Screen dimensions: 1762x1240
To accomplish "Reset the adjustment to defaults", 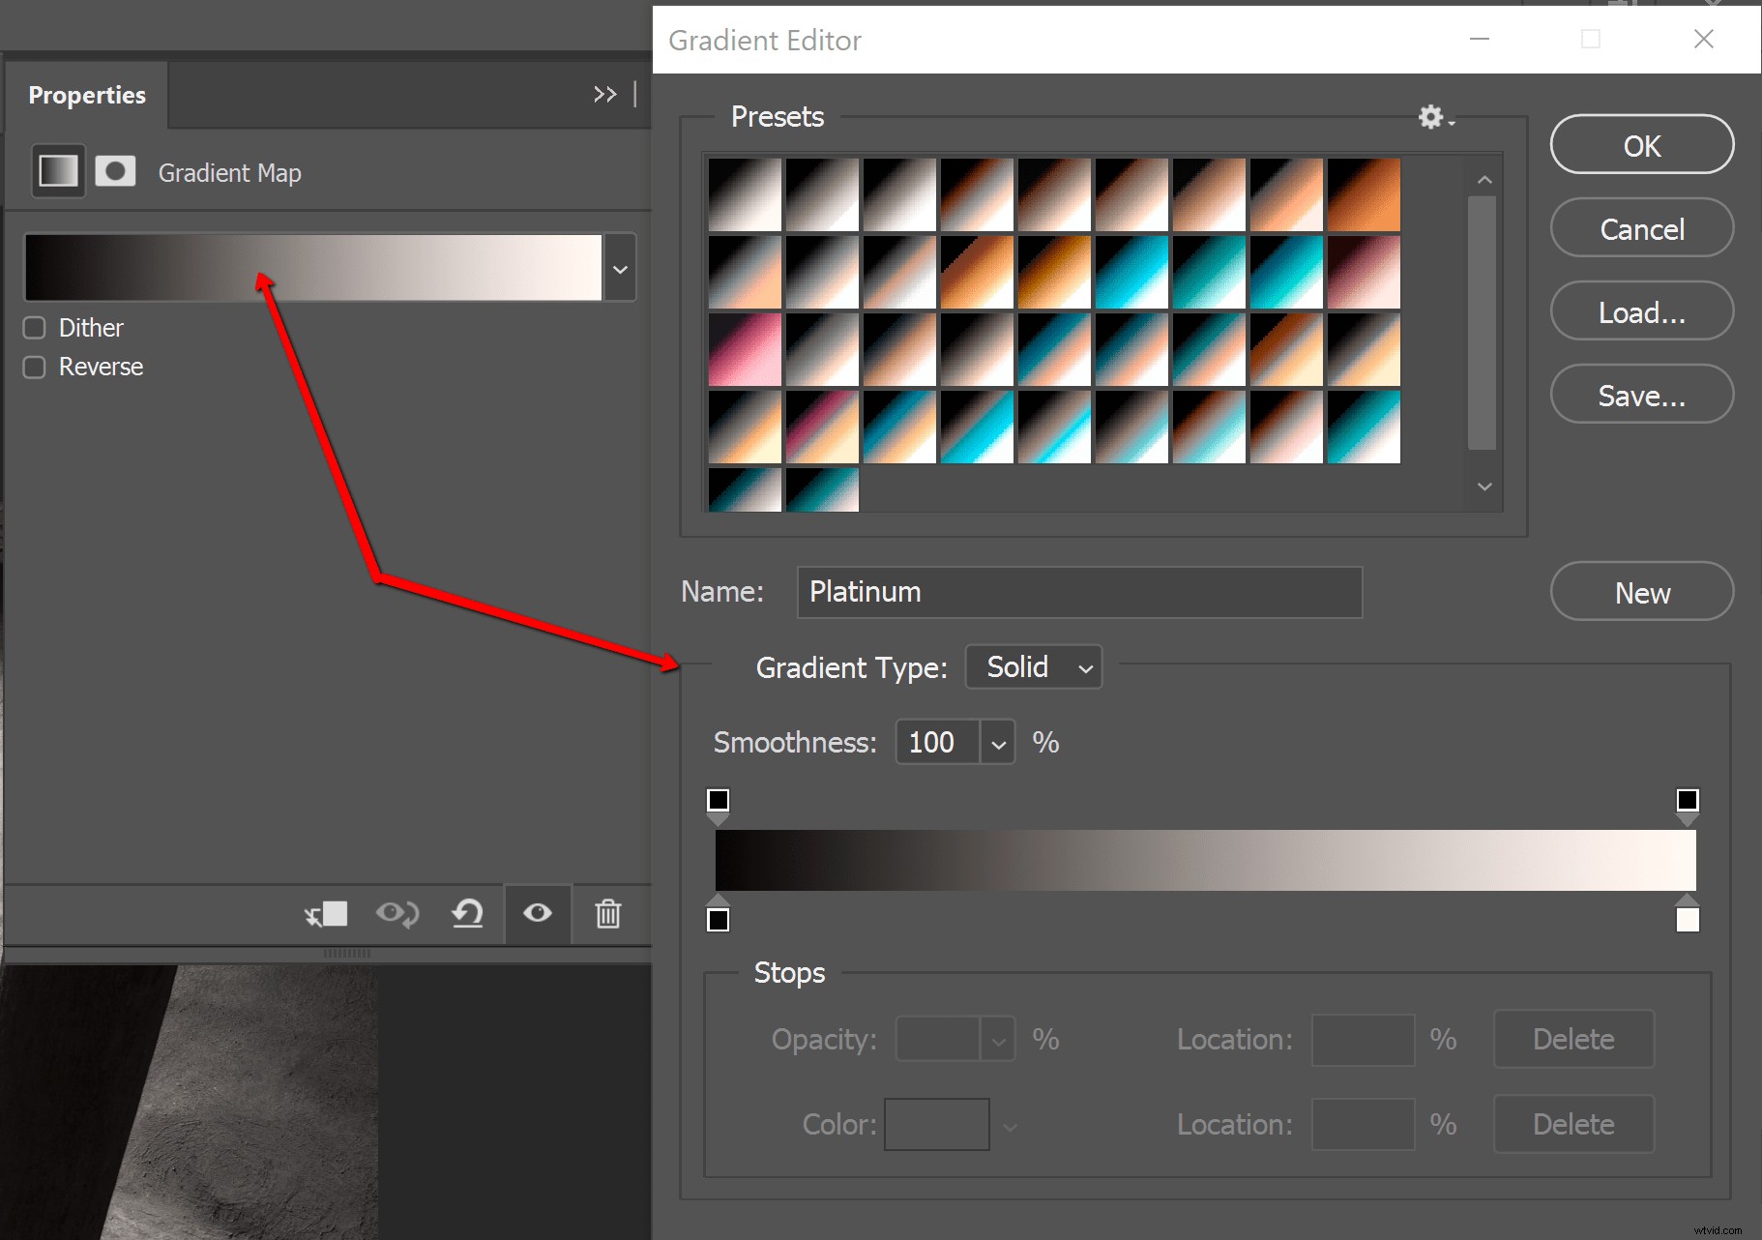I will click(x=467, y=913).
